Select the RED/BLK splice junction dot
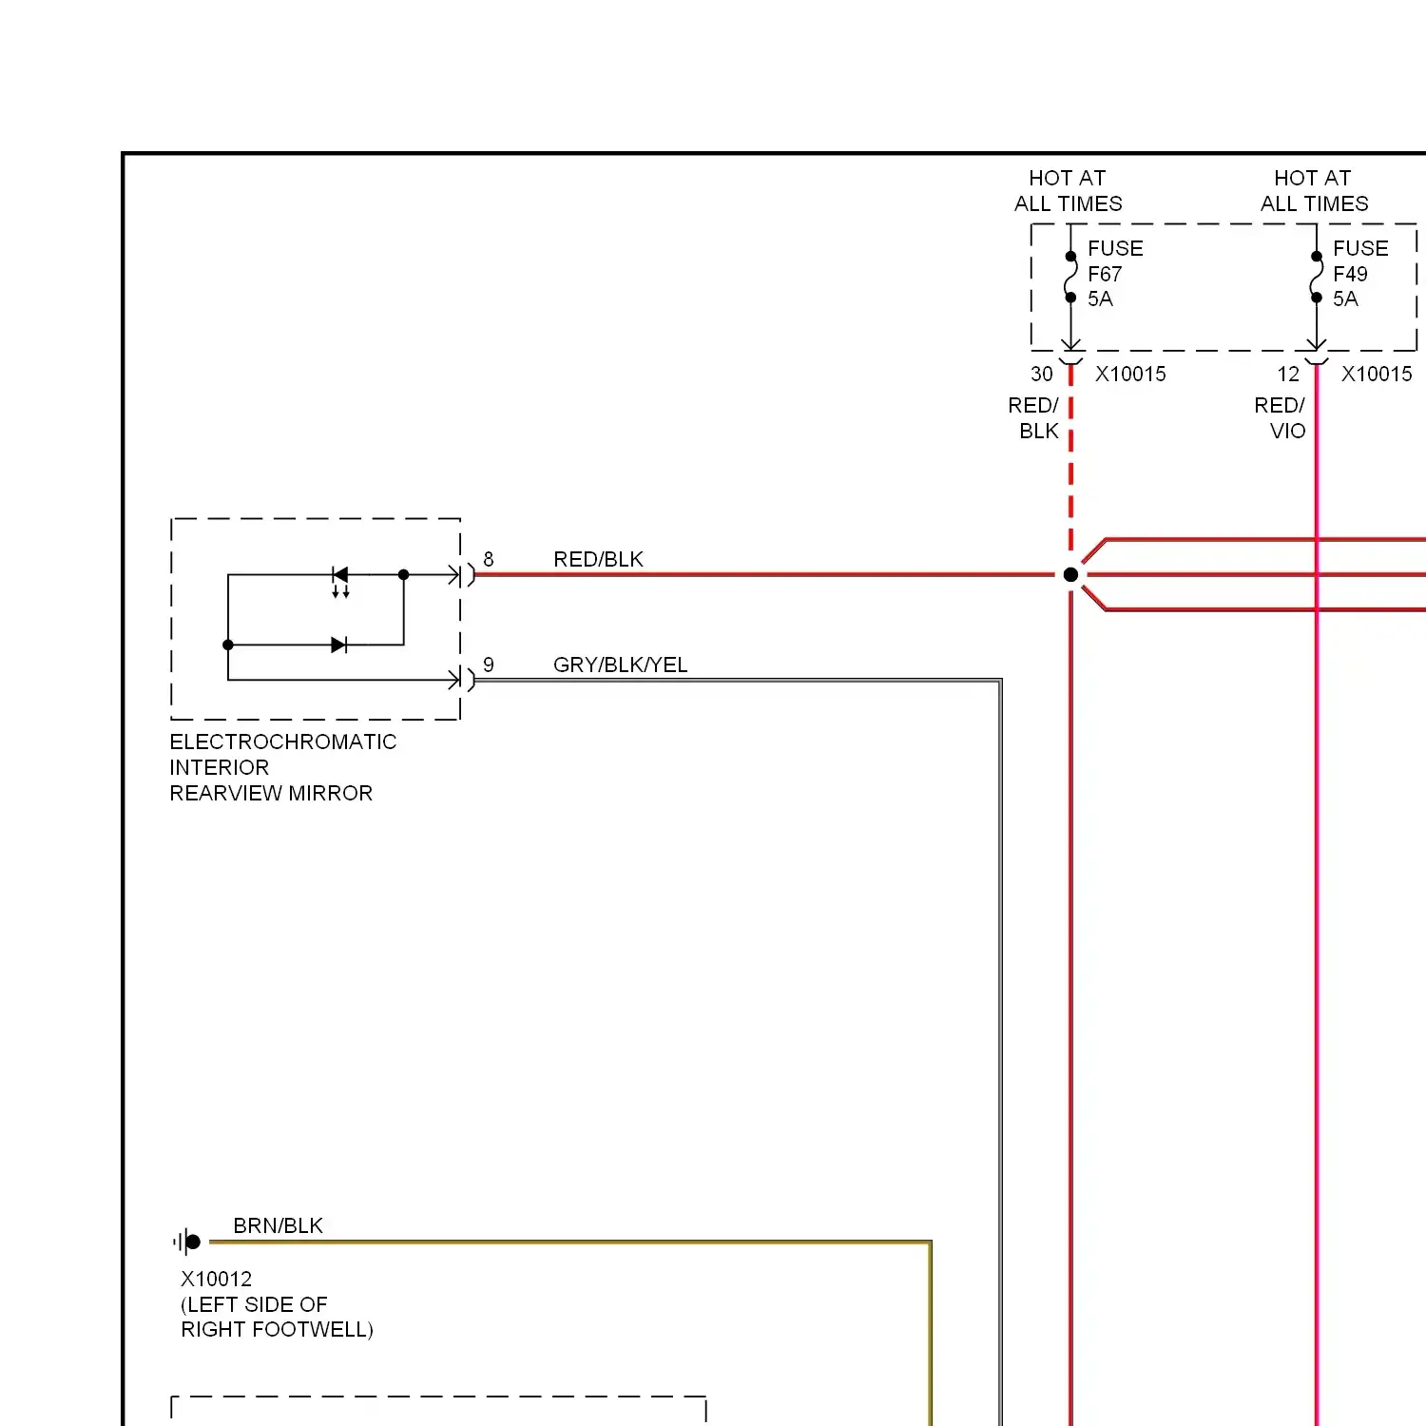1426x1426 pixels. (x=1071, y=574)
